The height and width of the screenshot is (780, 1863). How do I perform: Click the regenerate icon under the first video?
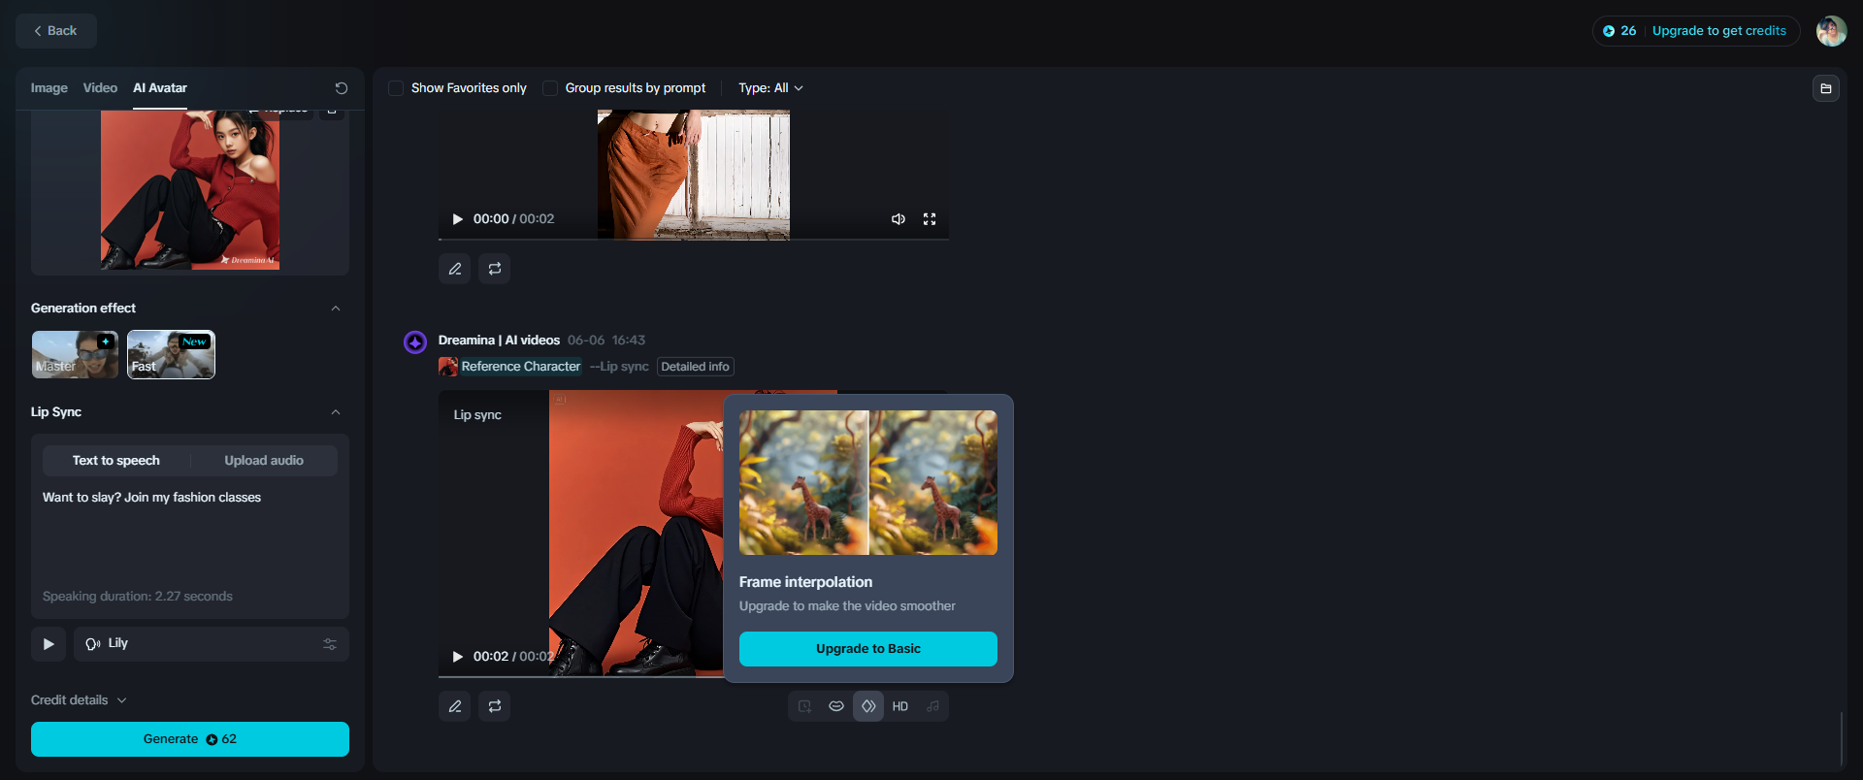(x=495, y=269)
